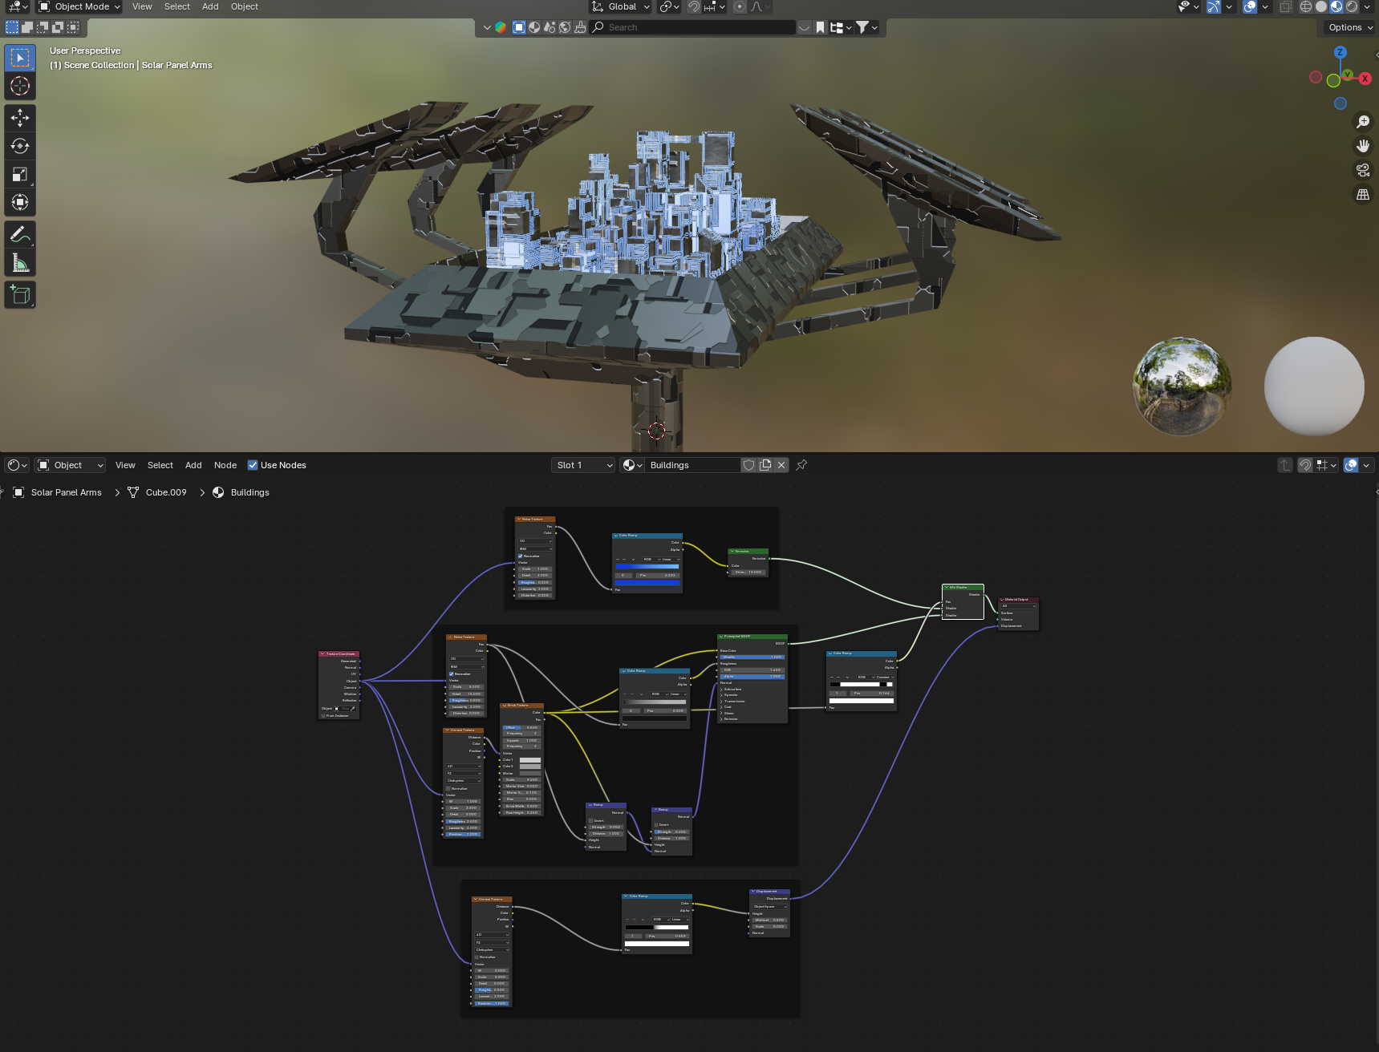Open the Slot 1 dropdown
1379x1052 pixels.
click(583, 465)
